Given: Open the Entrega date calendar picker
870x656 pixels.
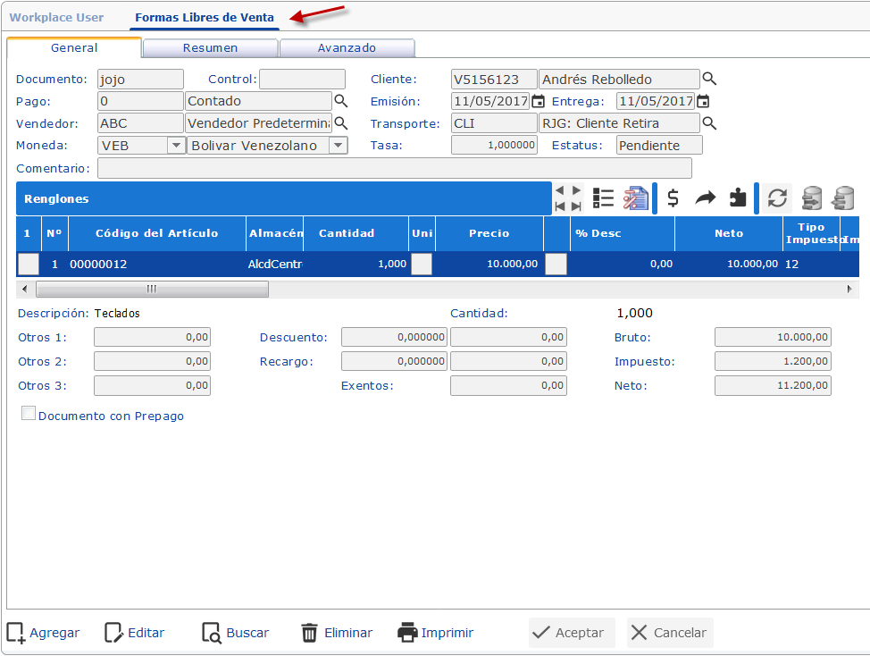Looking at the screenshot, I should pyautogui.click(x=703, y=101).
